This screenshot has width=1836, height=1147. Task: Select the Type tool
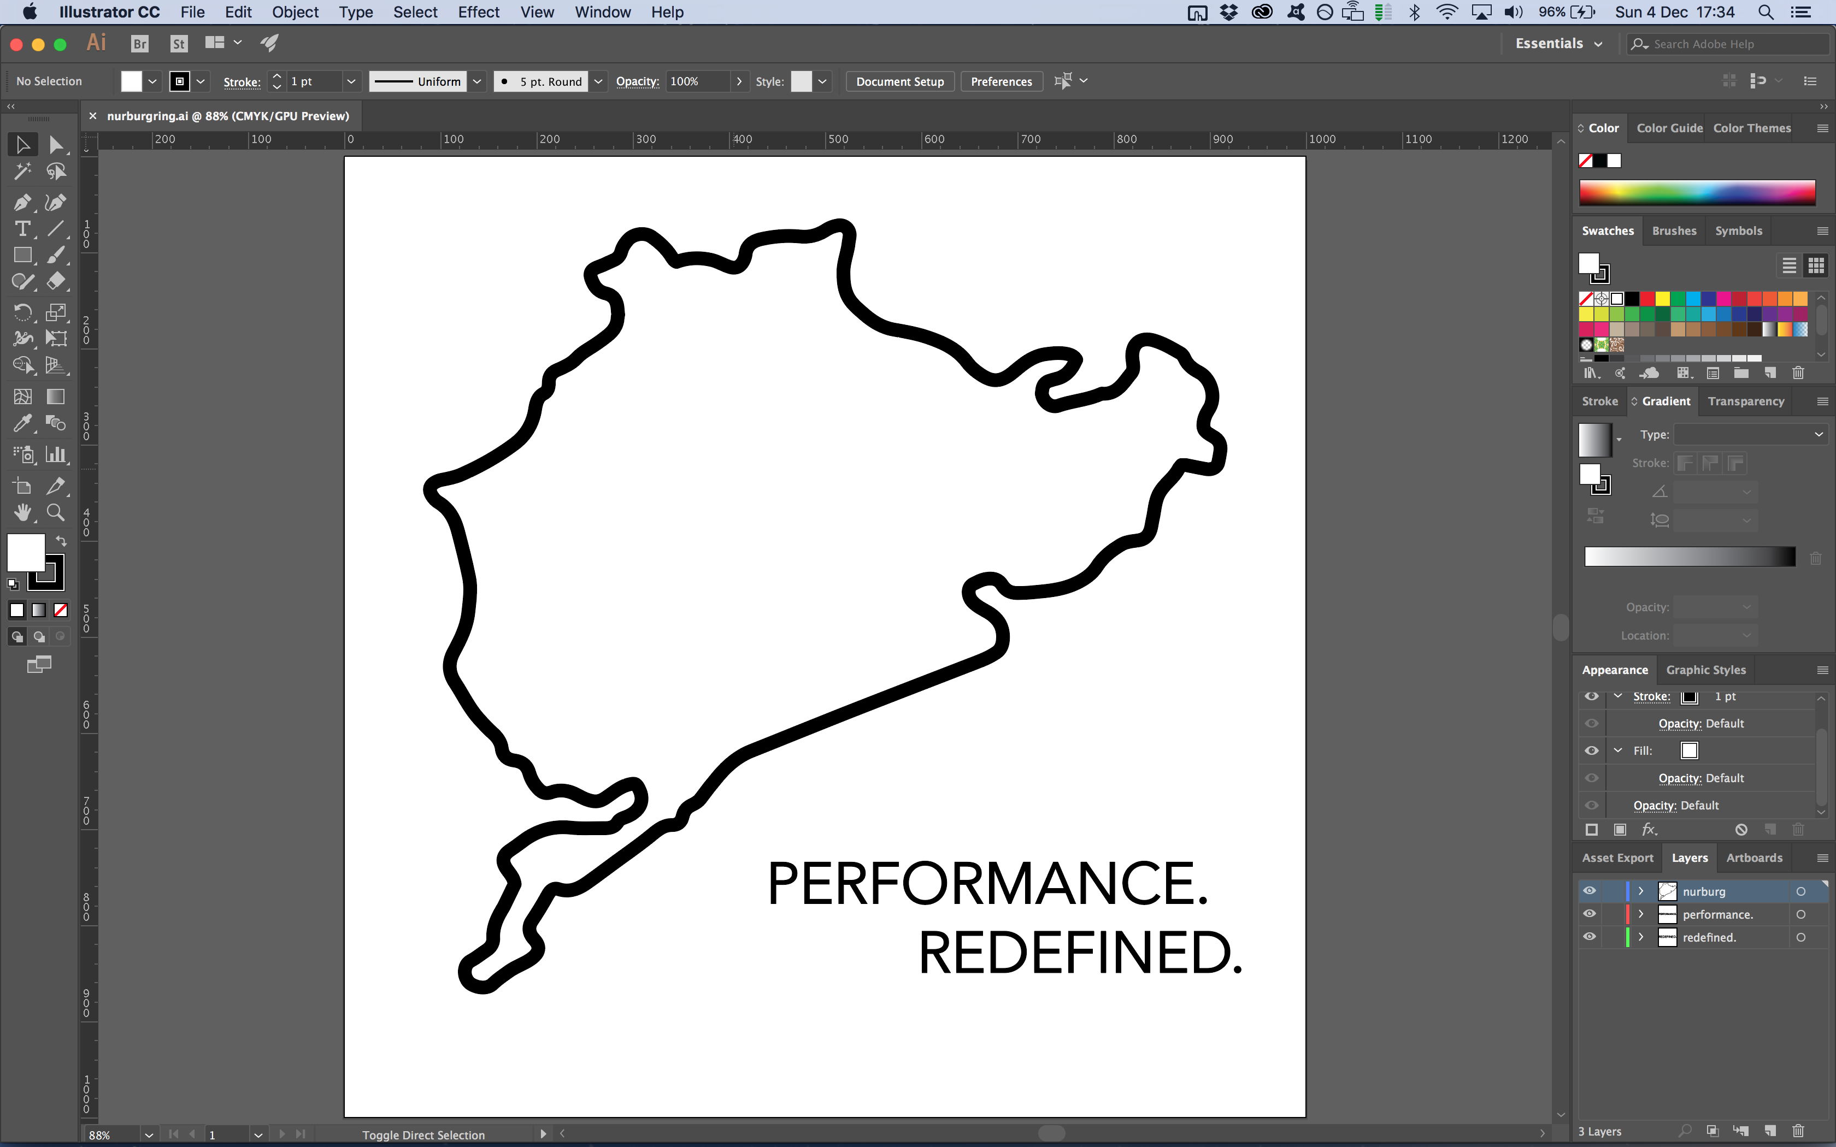22,228
